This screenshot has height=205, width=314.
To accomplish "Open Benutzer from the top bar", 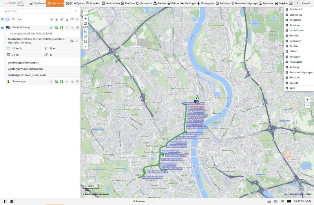I will click(x=266, y=4).
